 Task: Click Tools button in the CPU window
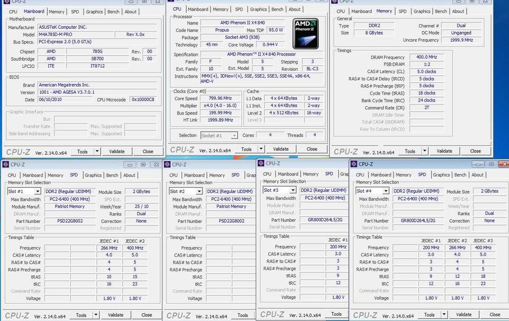pyautogui.click(x=246, y=149)
